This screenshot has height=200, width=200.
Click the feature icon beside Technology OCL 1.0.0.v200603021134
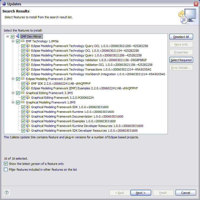point(28,51)
